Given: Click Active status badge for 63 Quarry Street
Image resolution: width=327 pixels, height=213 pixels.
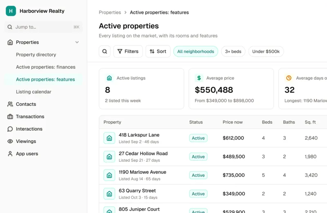Looking at the screenshot, I should click(198, 194).
